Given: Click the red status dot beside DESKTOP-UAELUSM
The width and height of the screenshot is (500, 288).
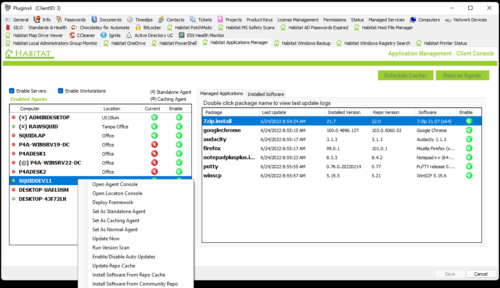Looking at the screenshot, I should pos(14,190).
